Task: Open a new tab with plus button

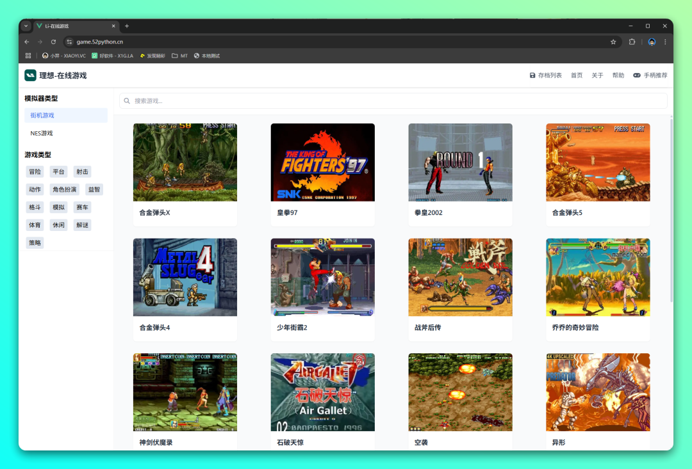Action: [127, 26]
